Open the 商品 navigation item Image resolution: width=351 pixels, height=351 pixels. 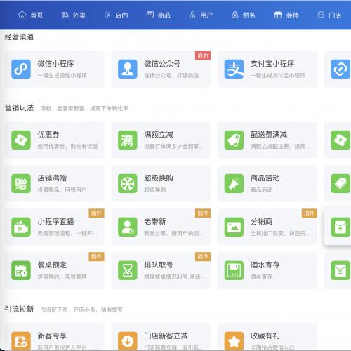[159, 15]
